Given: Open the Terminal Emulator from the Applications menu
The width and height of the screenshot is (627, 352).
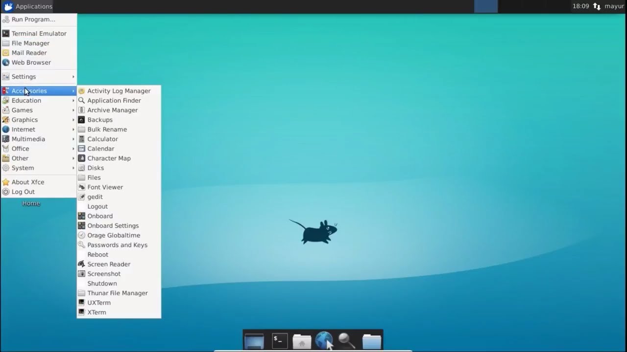Looking at the screenshot, I should pyautogui.click(x=39, y=34).
